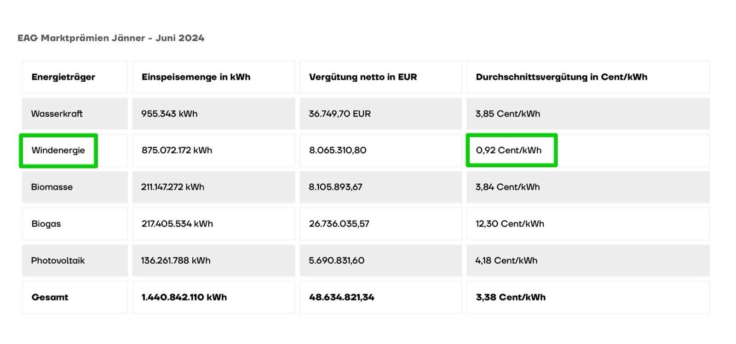This screenshot has width=736, height=344.
Task: Select the Wasserkraft row label
Action: [57, 114]
